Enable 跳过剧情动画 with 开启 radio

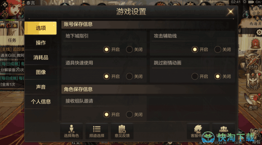(195, 77)
